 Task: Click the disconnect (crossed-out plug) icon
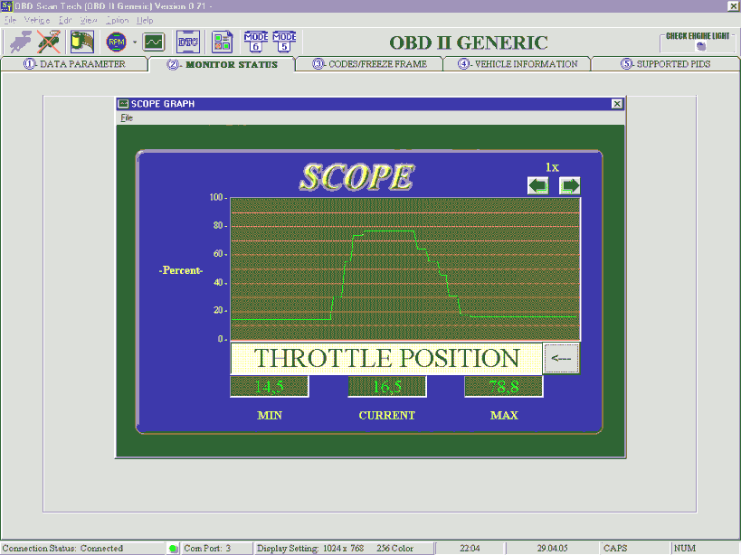50,42
